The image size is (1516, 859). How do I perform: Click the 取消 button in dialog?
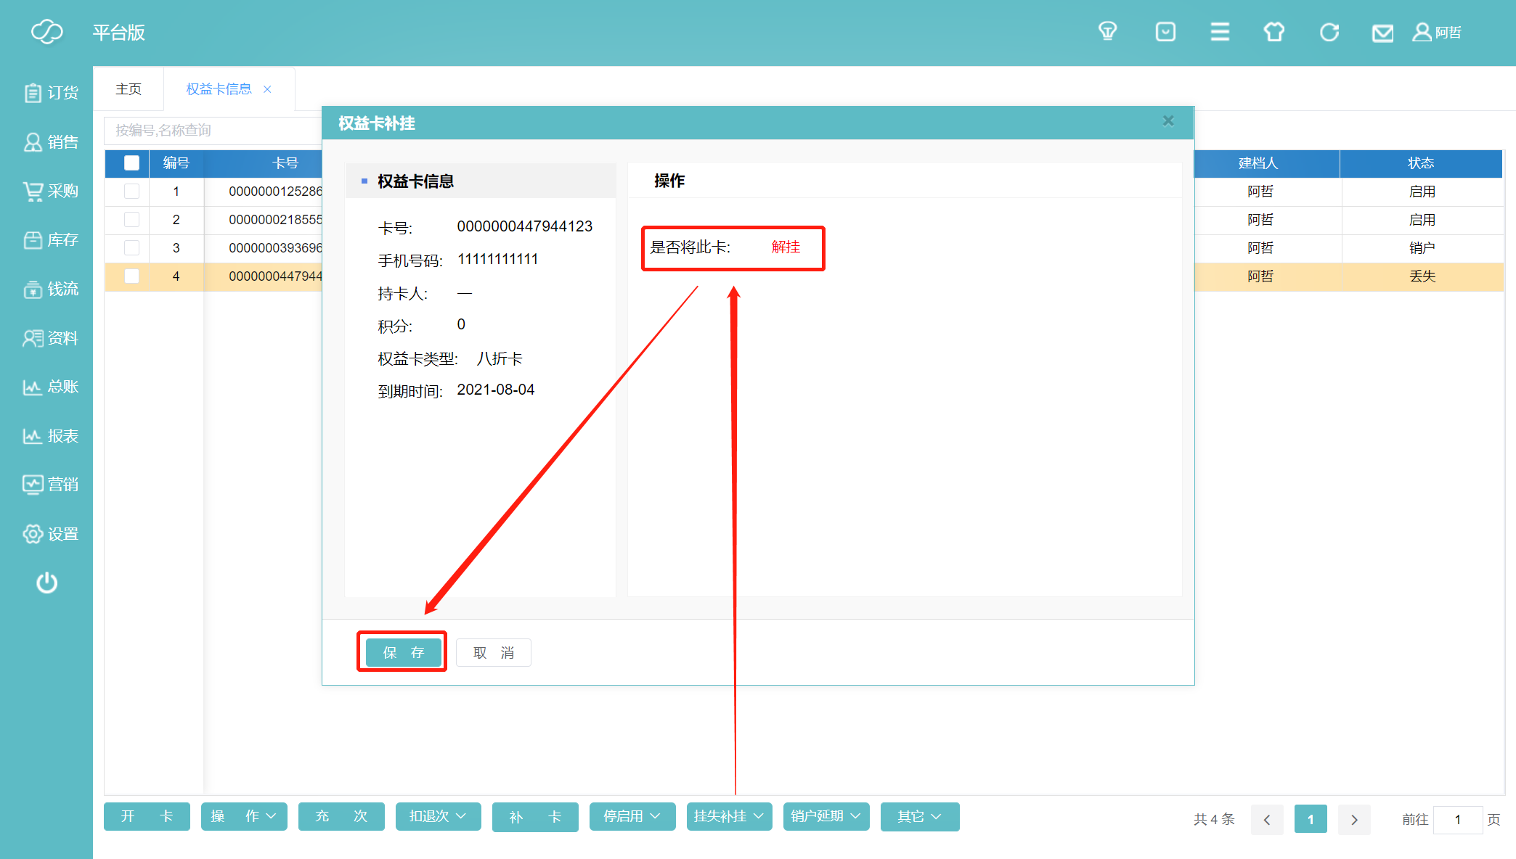[494, 653]
